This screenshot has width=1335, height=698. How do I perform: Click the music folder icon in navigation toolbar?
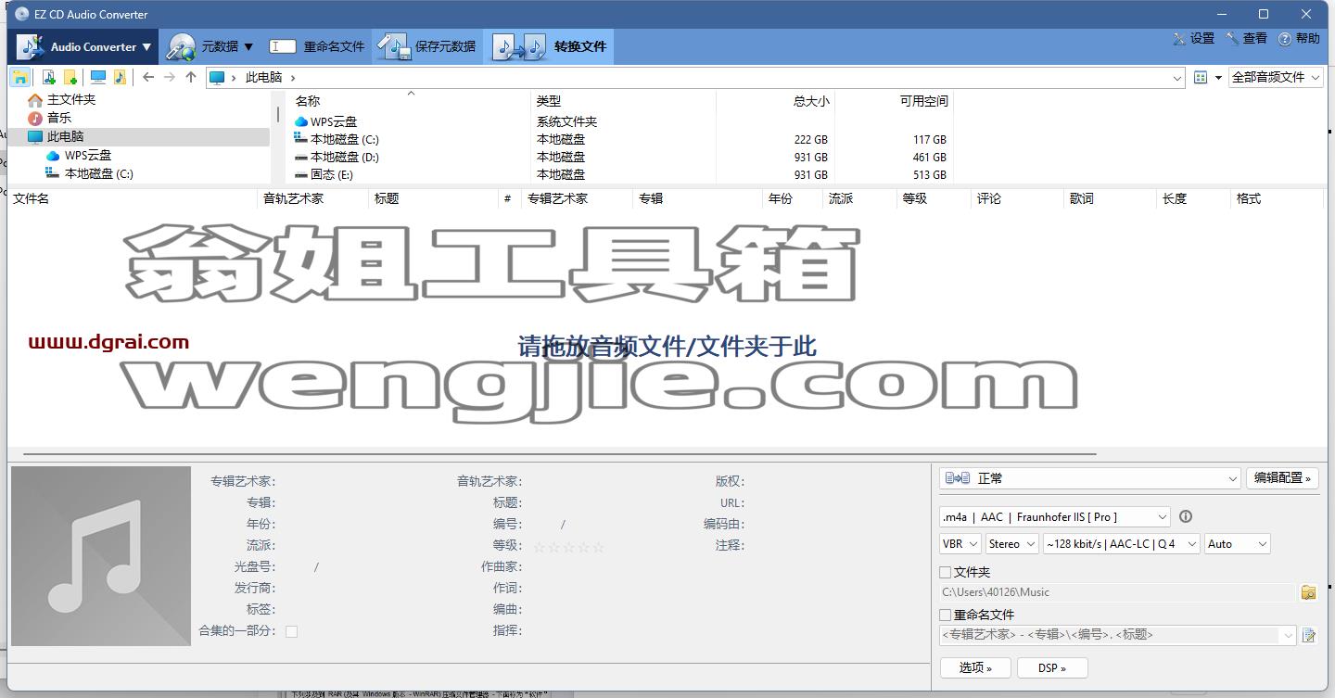[x=119, y=78]
